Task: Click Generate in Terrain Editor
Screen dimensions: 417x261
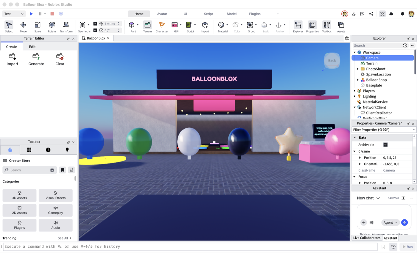Action: click(36, 59)
